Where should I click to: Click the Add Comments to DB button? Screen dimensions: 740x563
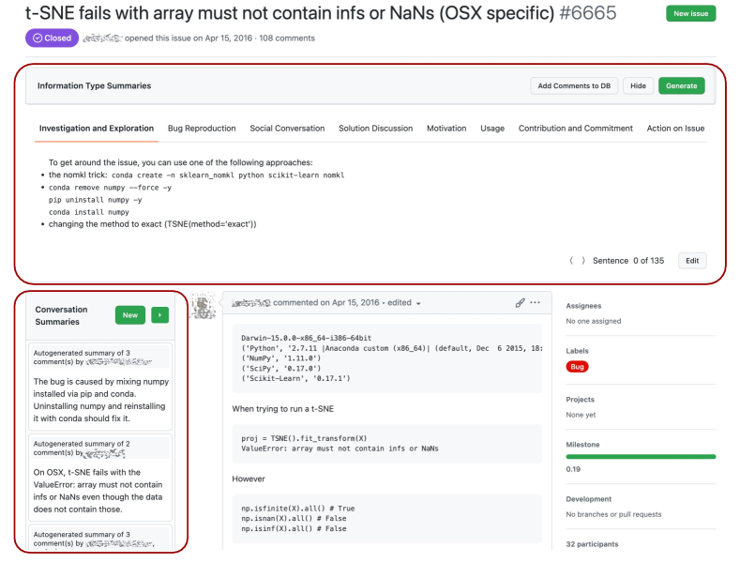coord(572,85)
